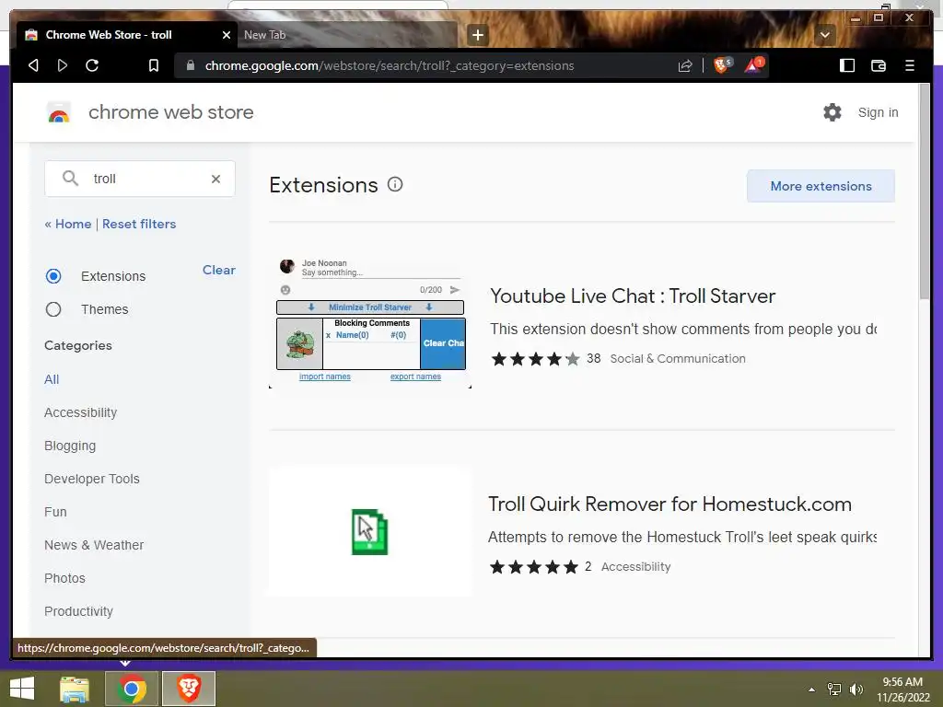Open Youtube Live Chat Troll Starver thumbnail
This screenshot has height=707, width=943.
click(370, 323)
